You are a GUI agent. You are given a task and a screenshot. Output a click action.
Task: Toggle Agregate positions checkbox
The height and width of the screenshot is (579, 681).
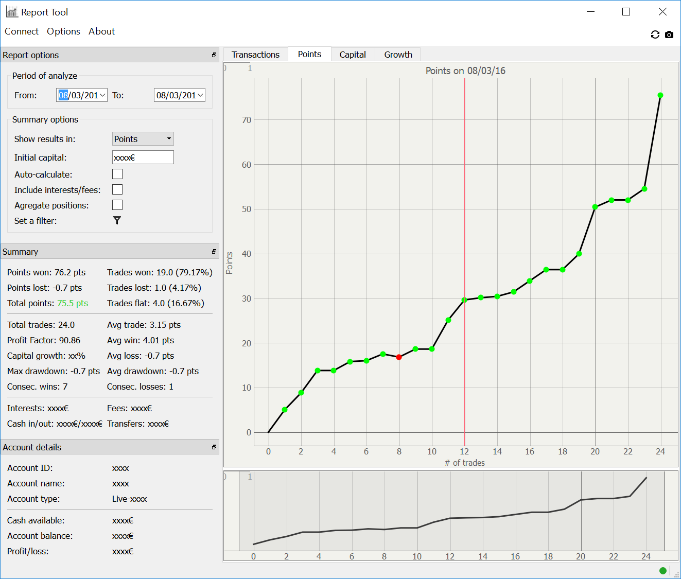click(x=117, y=205)
